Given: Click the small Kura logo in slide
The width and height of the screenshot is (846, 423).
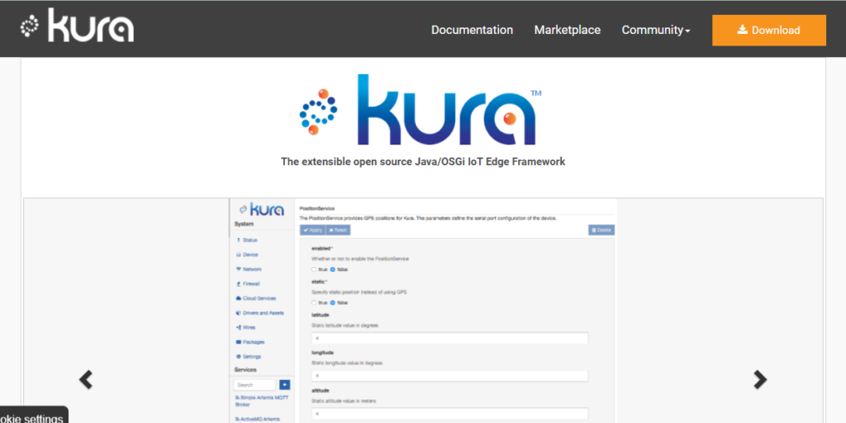Looking at the screenshot, I should (x=262, y=209).
